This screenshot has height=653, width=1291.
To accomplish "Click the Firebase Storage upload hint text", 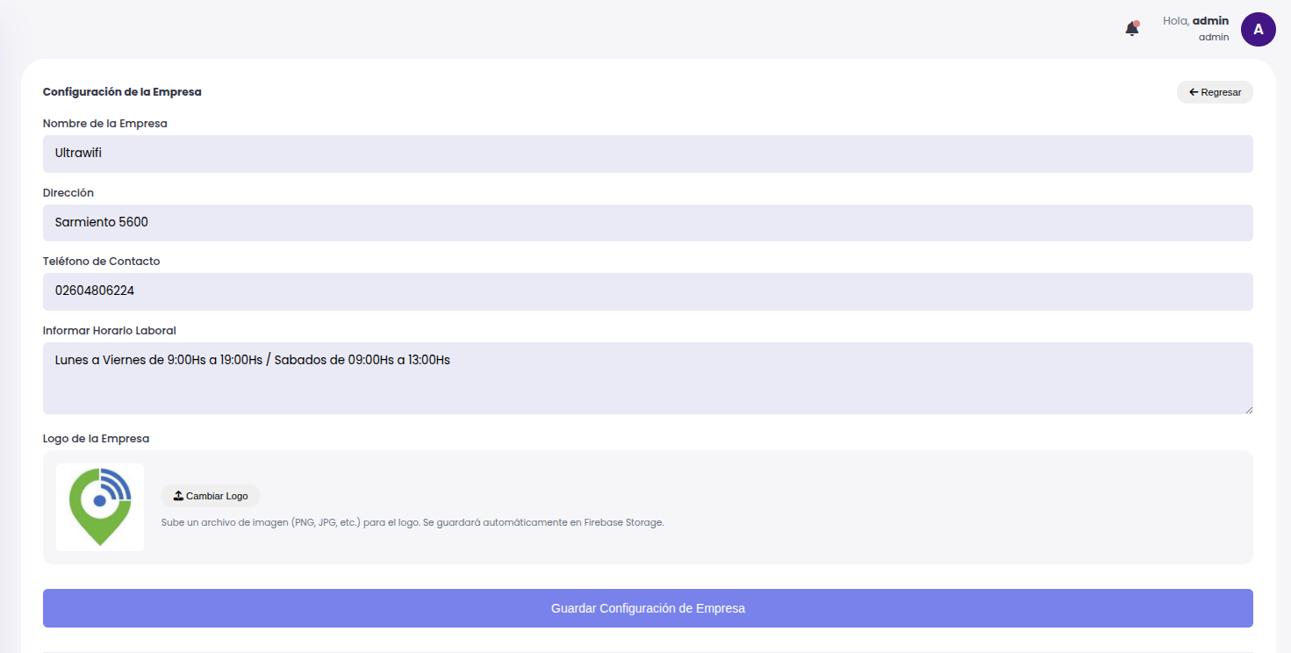I will point(412,522).
